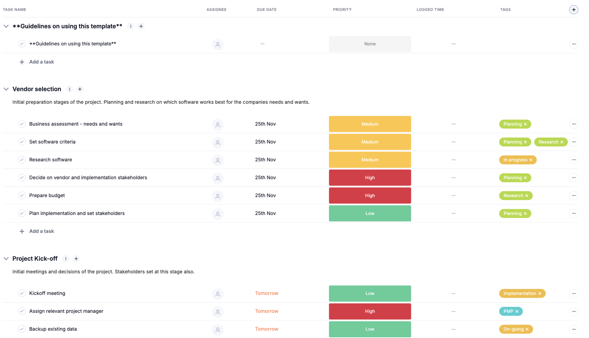Image resolution: width=589 pixels, height=338 pixels.
Task: Collapse the Guidelines template section
Action: click(6, 26)
